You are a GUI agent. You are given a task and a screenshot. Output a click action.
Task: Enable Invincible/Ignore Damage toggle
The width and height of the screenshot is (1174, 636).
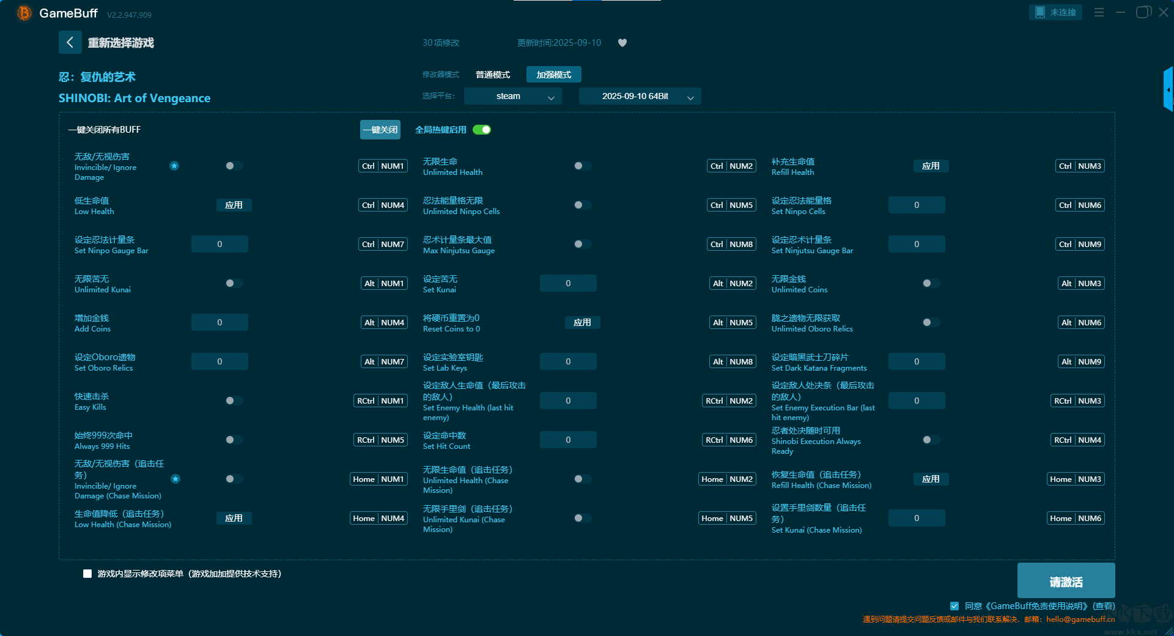[x=234, y=166]
